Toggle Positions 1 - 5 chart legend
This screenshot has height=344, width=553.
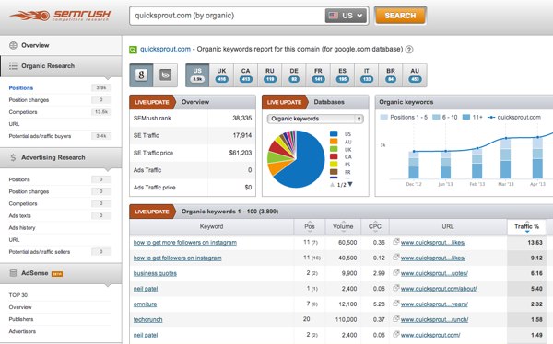405,117
